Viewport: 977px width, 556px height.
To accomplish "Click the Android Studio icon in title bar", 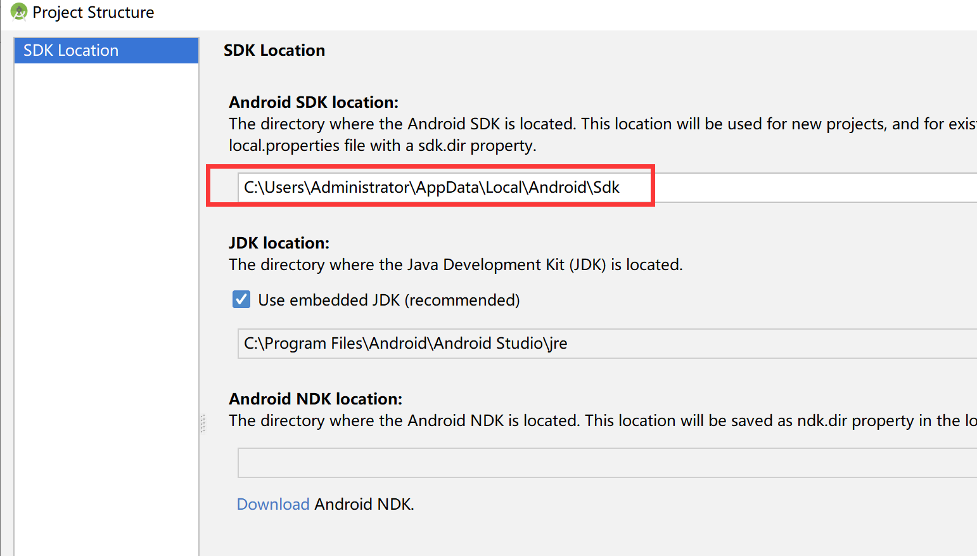I will 19,11.
